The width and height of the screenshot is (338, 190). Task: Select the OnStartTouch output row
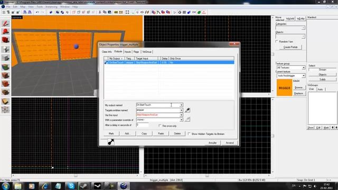coord(169,62)
